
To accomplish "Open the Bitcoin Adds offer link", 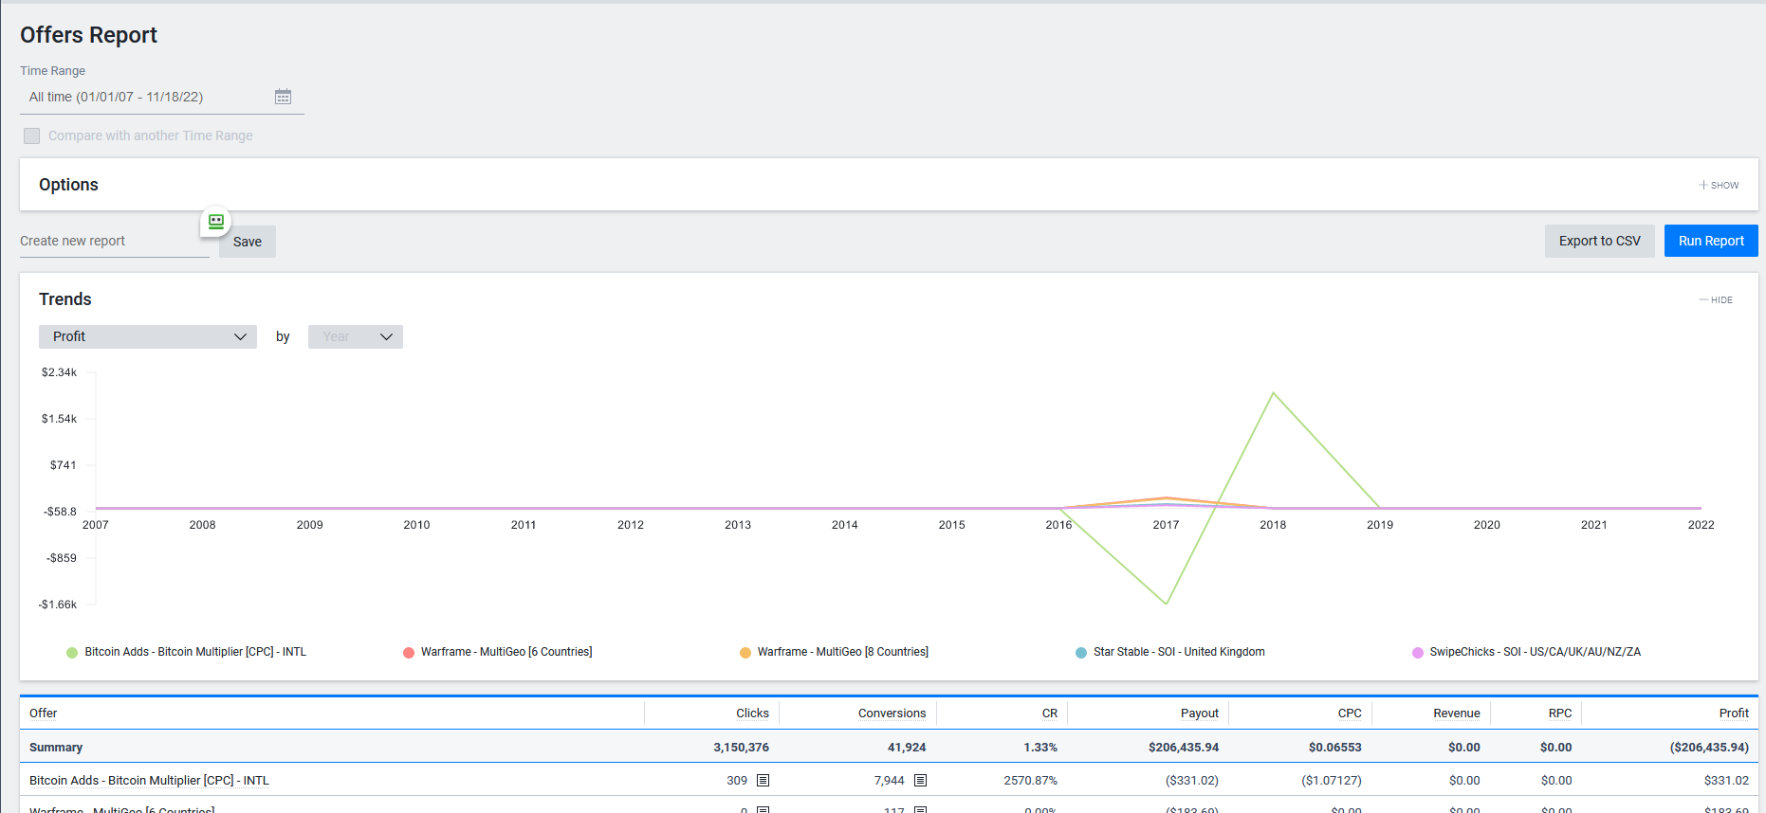I will [149, 781].
